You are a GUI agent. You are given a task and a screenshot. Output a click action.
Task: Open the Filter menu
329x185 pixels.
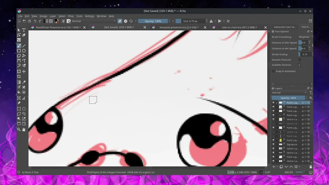coord(71,16)
